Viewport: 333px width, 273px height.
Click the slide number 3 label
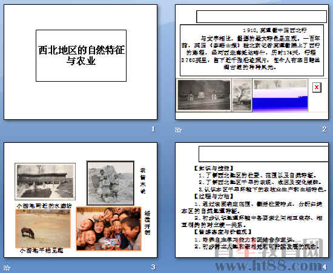point(153,267)
